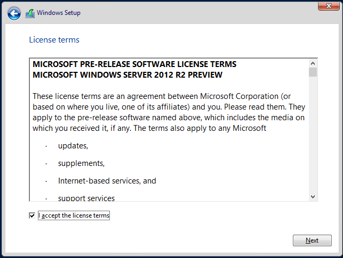Image resolution: width=343 pixels, height=258 pixels.
Task: Click the Windows Setup title bar icon
Action: pyautogui.click(x=30, y=13)
